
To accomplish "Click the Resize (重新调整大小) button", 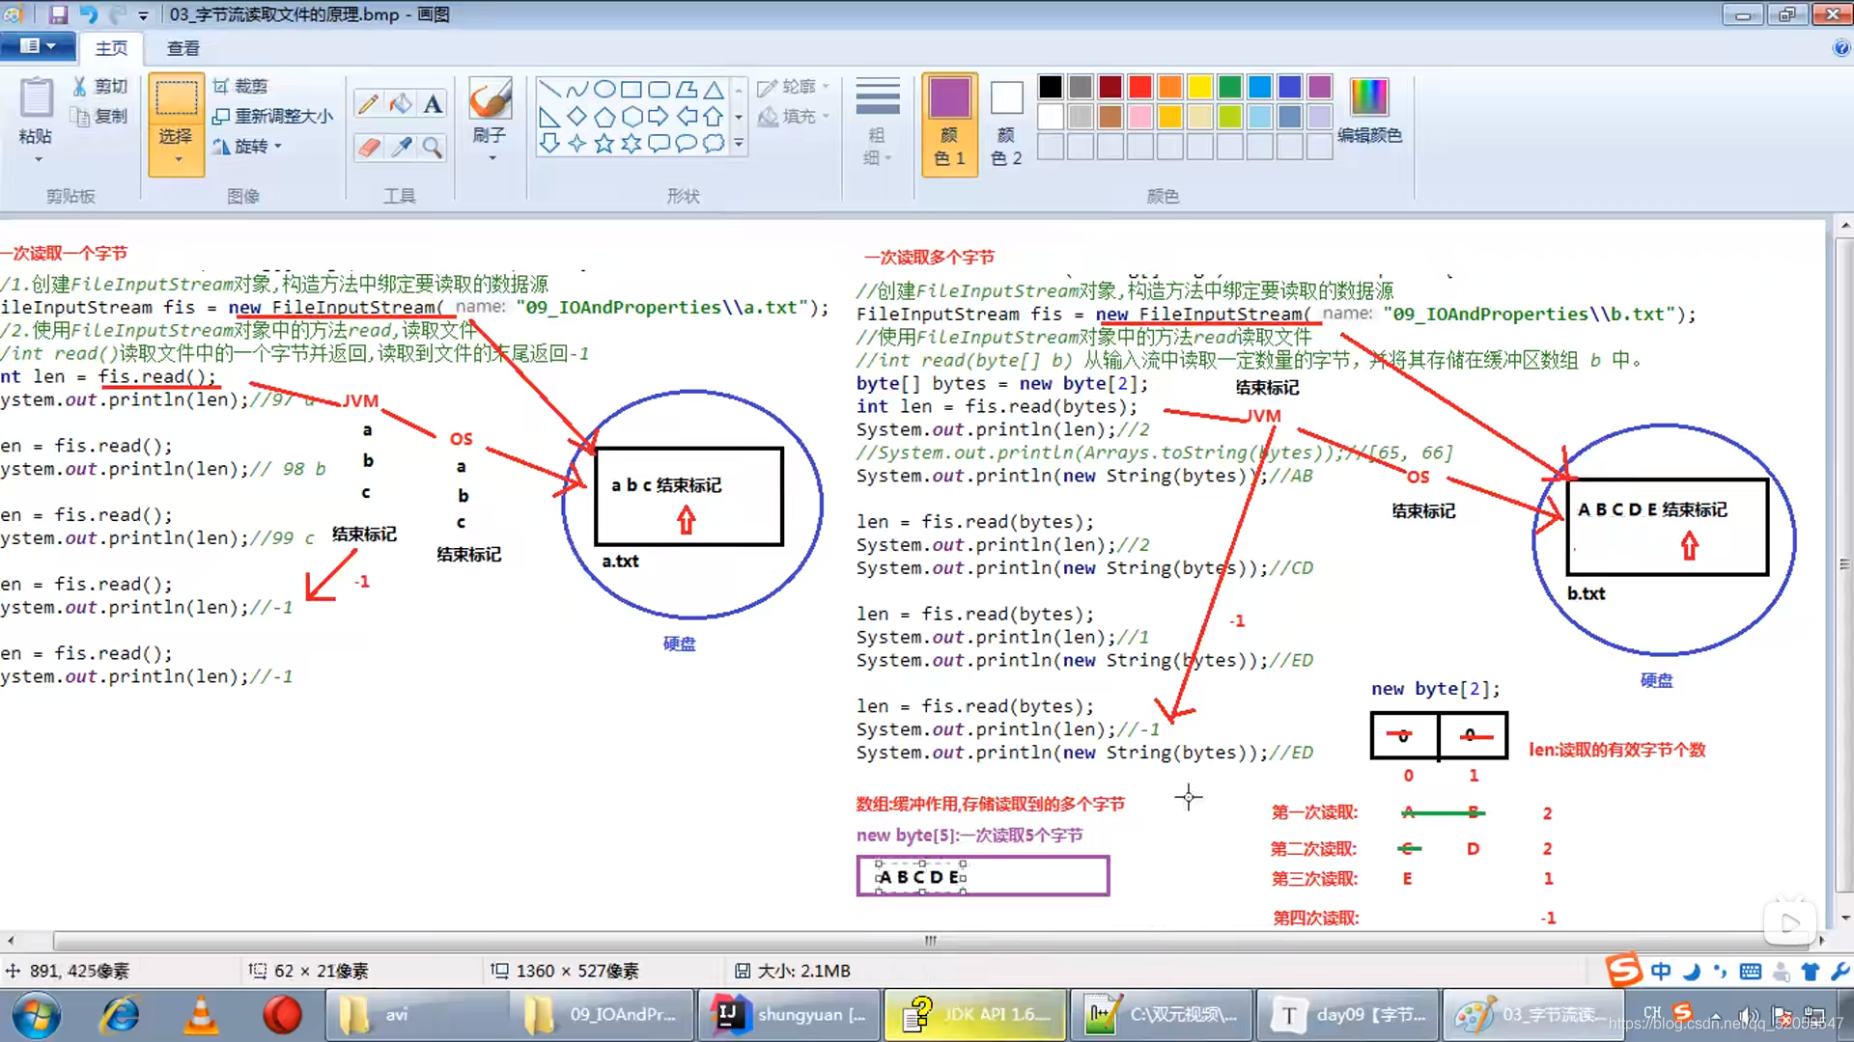I will 273,116.
